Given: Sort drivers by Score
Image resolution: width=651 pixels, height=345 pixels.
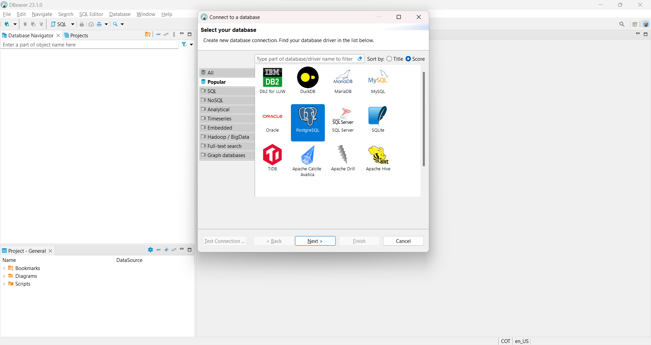Looking at the screenshot, I should click(x=415, y=59).
